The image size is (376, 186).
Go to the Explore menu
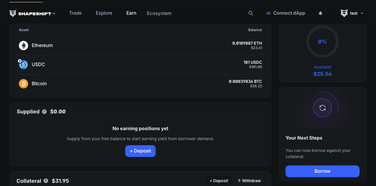click(x=104, y=13)
